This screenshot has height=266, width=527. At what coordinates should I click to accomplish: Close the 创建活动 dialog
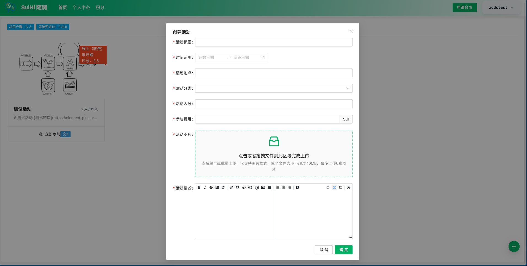[x=351, y=31]
